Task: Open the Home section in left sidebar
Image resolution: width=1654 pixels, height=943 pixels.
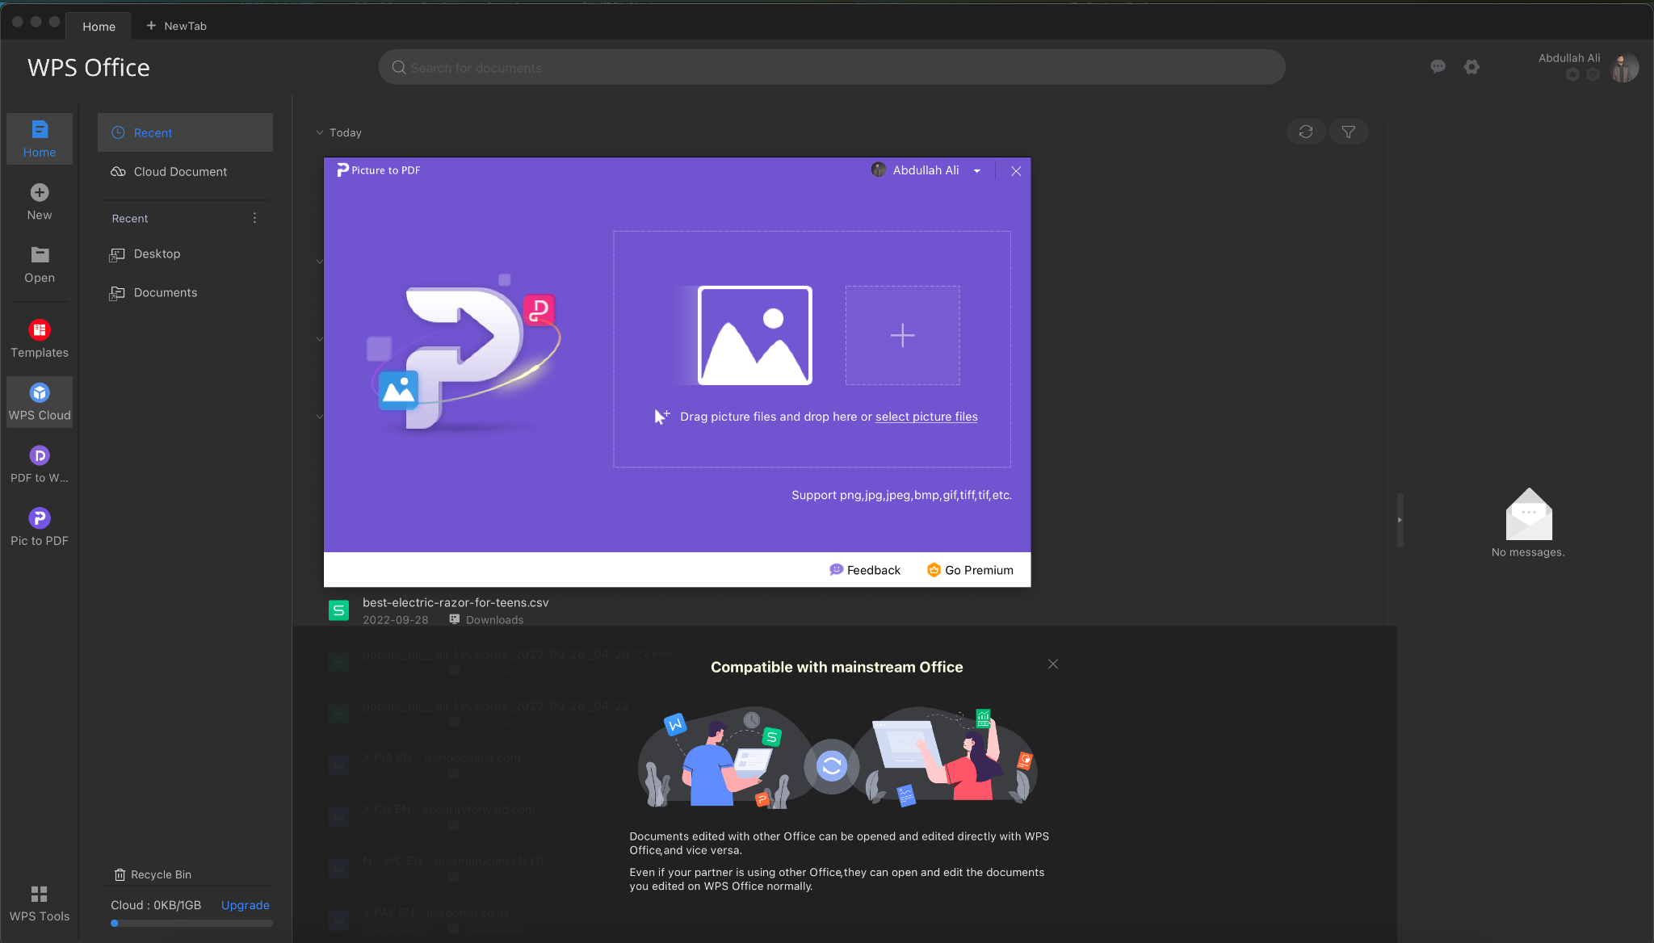Action: click(40, 139)
